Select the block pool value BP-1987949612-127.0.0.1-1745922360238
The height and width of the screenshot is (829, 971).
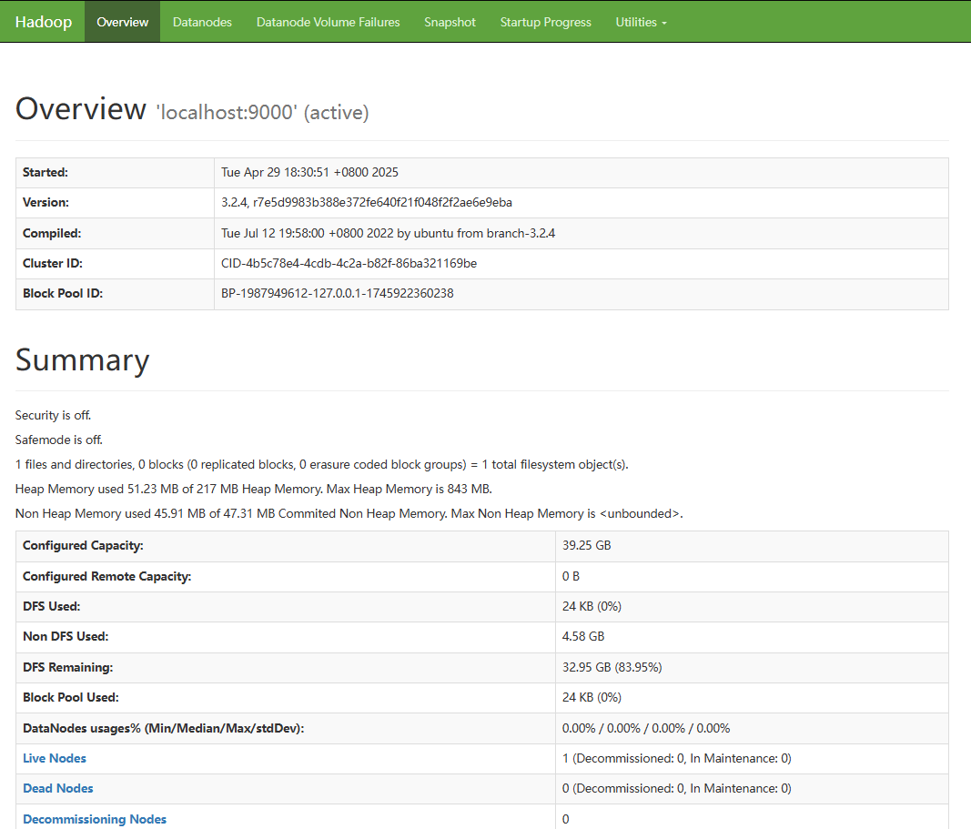click(338, 293)
